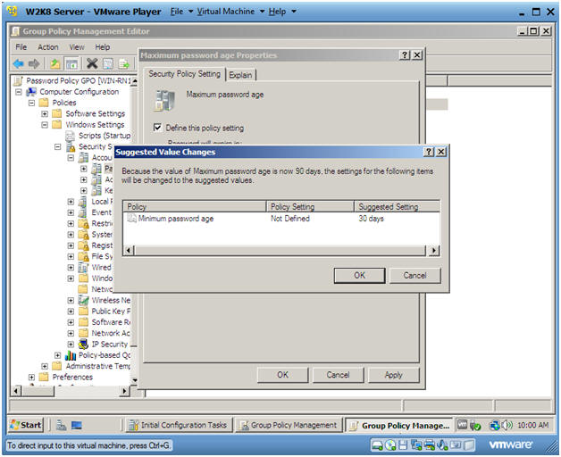
Task: Switch to Group Policy Management taskbar button
Action: 289,425
